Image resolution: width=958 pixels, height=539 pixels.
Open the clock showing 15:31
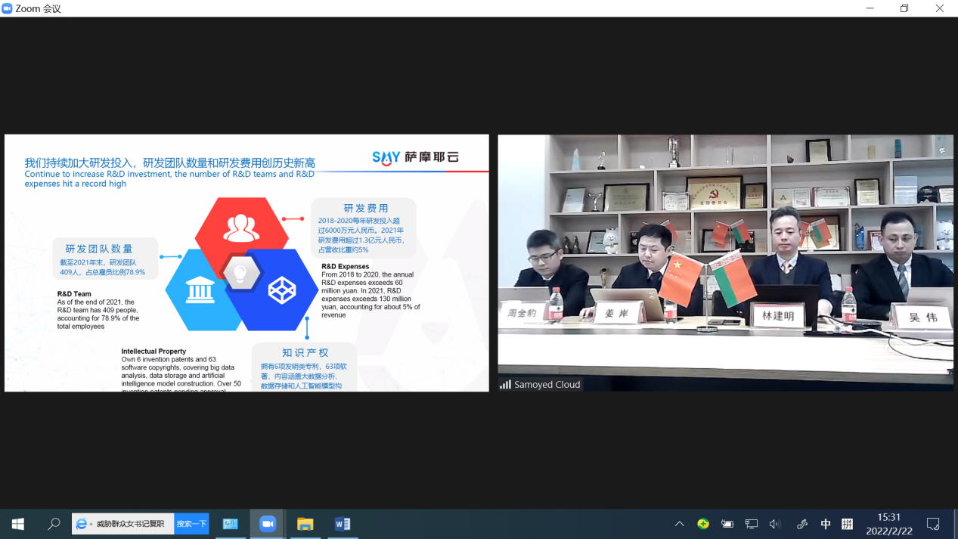point(889,518)
